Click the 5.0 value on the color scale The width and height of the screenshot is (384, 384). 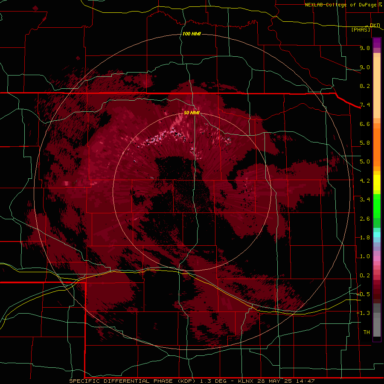coord(365,162)
